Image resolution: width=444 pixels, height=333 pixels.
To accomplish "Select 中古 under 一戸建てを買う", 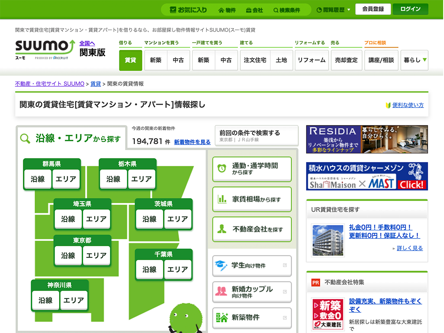I will tap(226, 60).
